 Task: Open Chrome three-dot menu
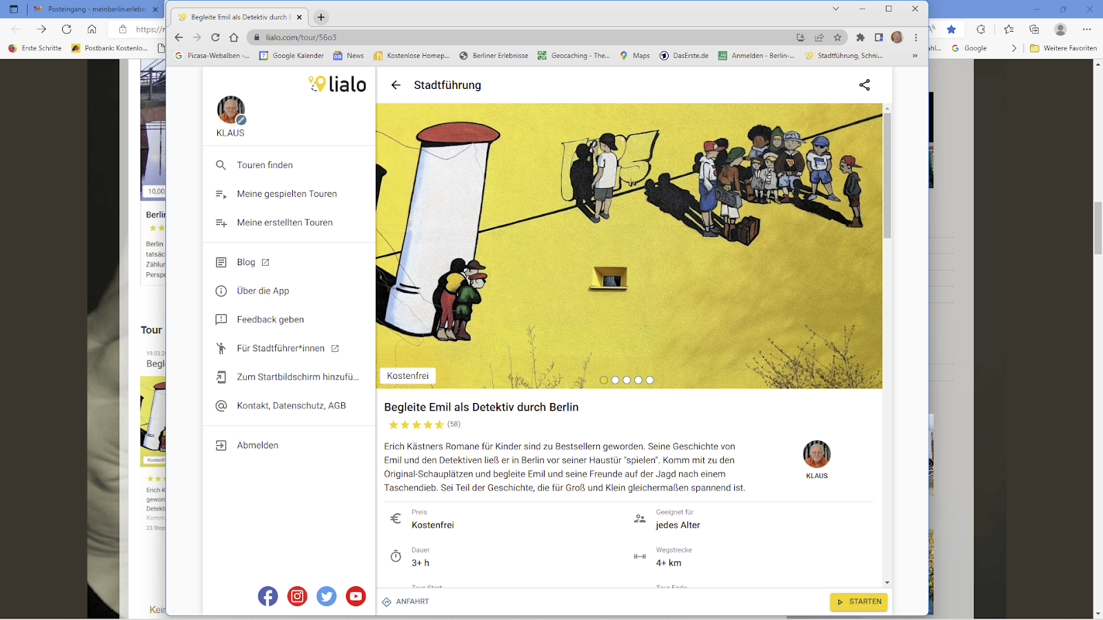point(916,37)
